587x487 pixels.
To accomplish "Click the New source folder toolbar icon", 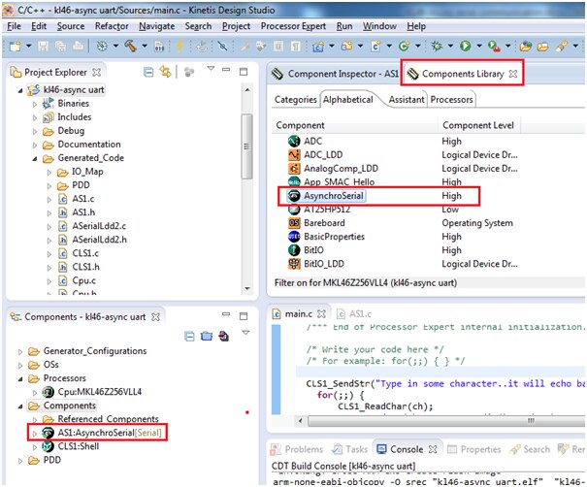I will coord(346,46).
